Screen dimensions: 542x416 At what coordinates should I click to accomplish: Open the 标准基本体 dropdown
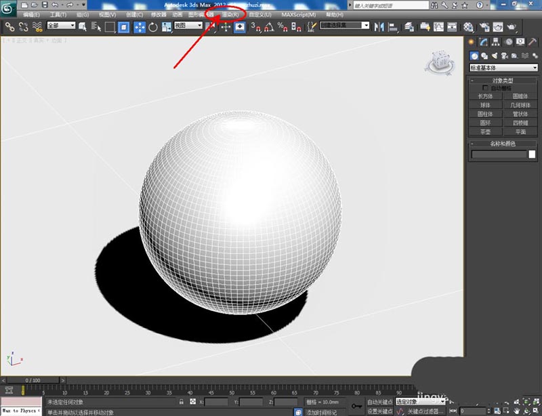503,67
